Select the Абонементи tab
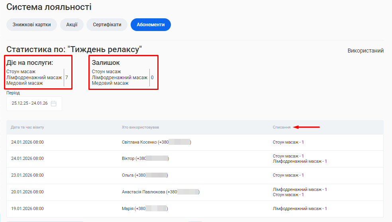 [151, 25]
